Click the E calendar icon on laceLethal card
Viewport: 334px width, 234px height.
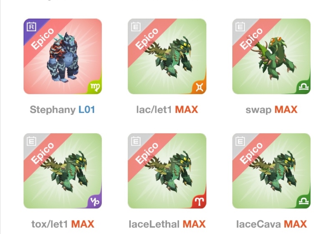coord(136,141)
